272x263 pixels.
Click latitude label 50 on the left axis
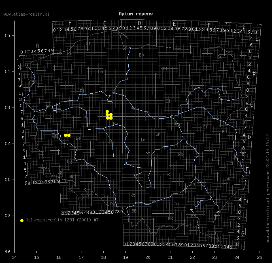(x=7, y=215)
